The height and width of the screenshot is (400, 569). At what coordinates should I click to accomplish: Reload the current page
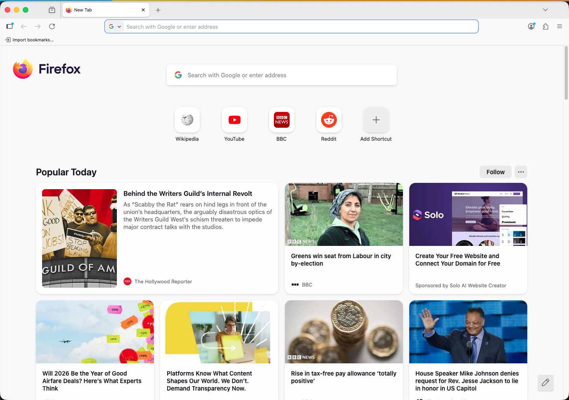click(x=52, y=26)
